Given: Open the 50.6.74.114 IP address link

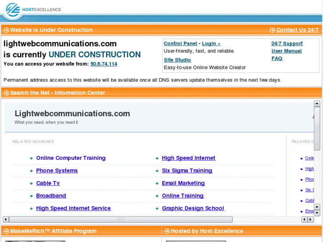Looking at the screenshot, I should click(x=104, y=64).
